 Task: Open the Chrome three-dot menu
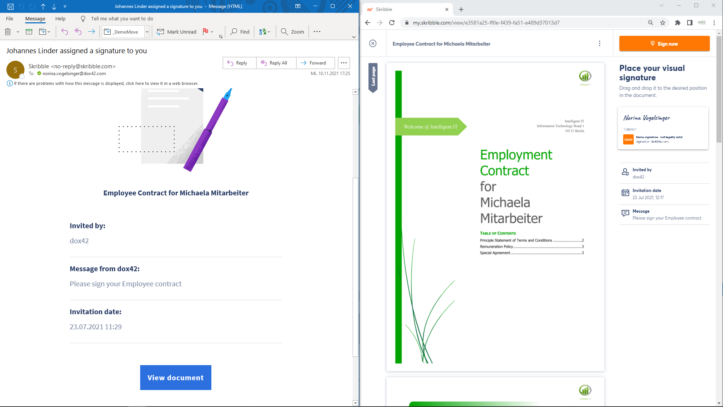click(x=714, y=23)
